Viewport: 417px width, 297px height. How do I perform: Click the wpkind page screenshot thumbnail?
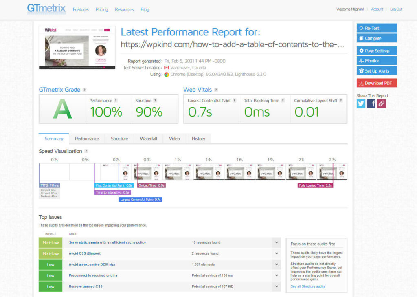coord(77,48)
